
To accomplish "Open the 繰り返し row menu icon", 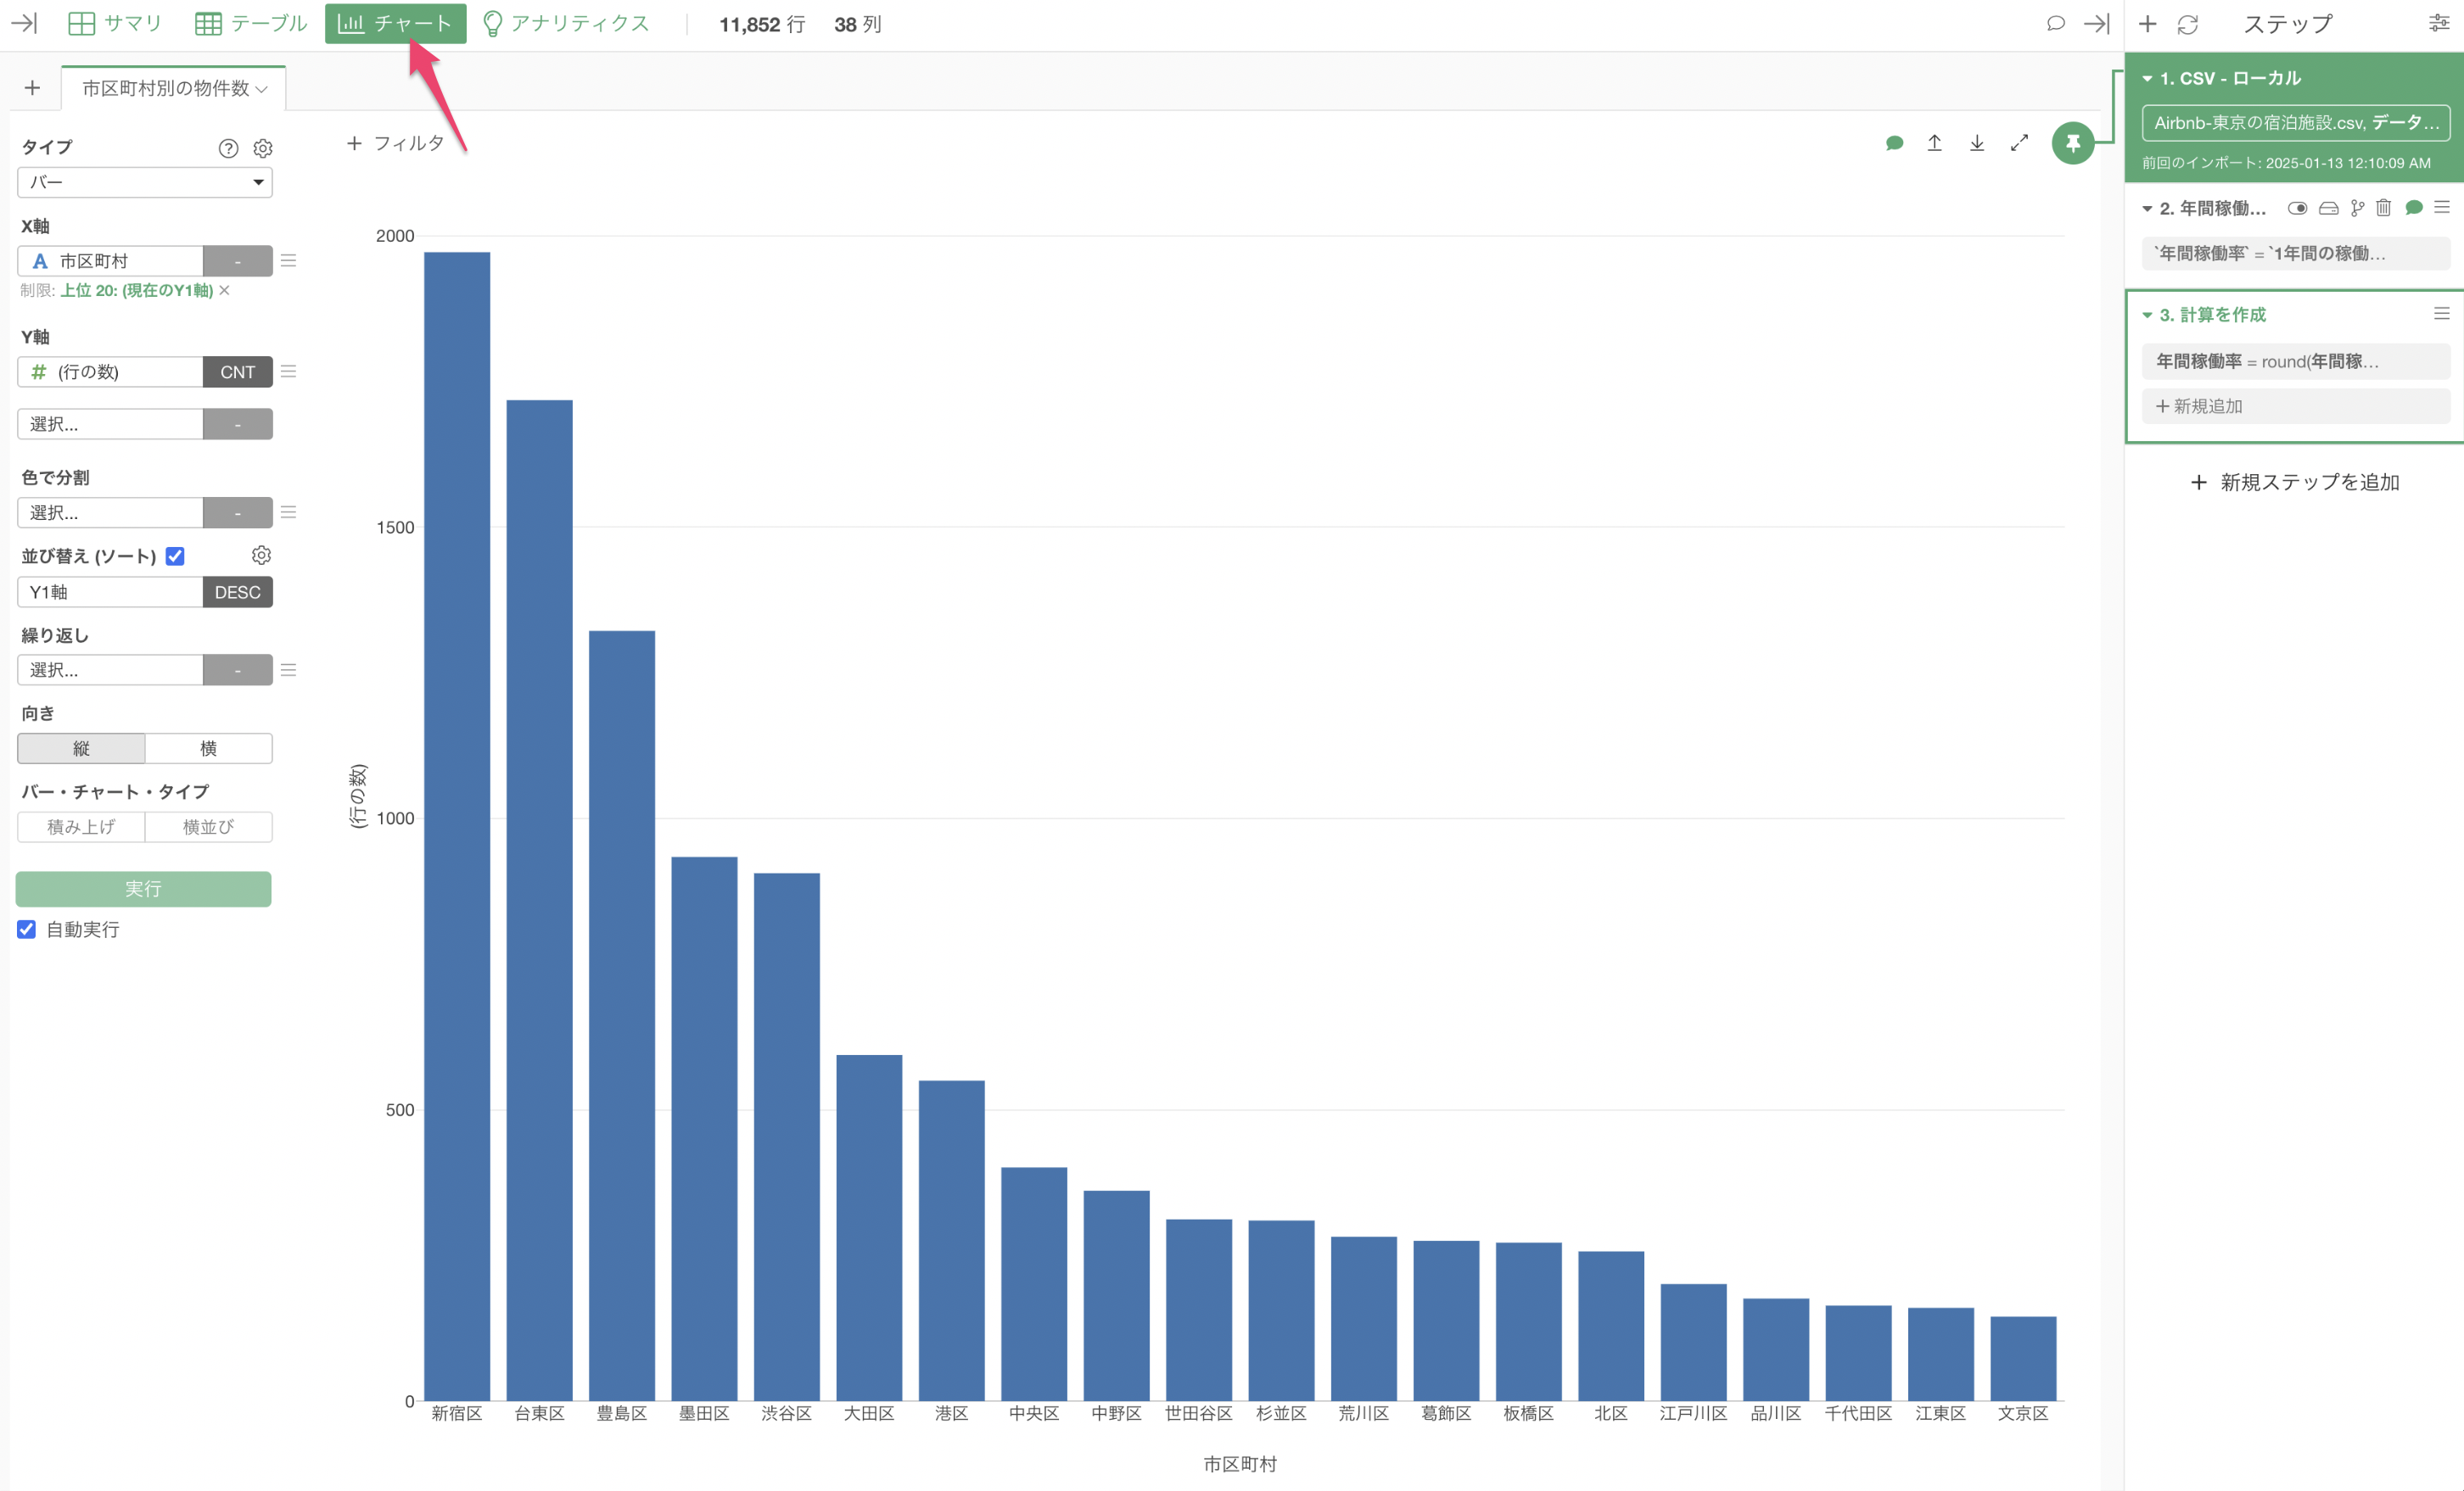I will pos(289,669).
